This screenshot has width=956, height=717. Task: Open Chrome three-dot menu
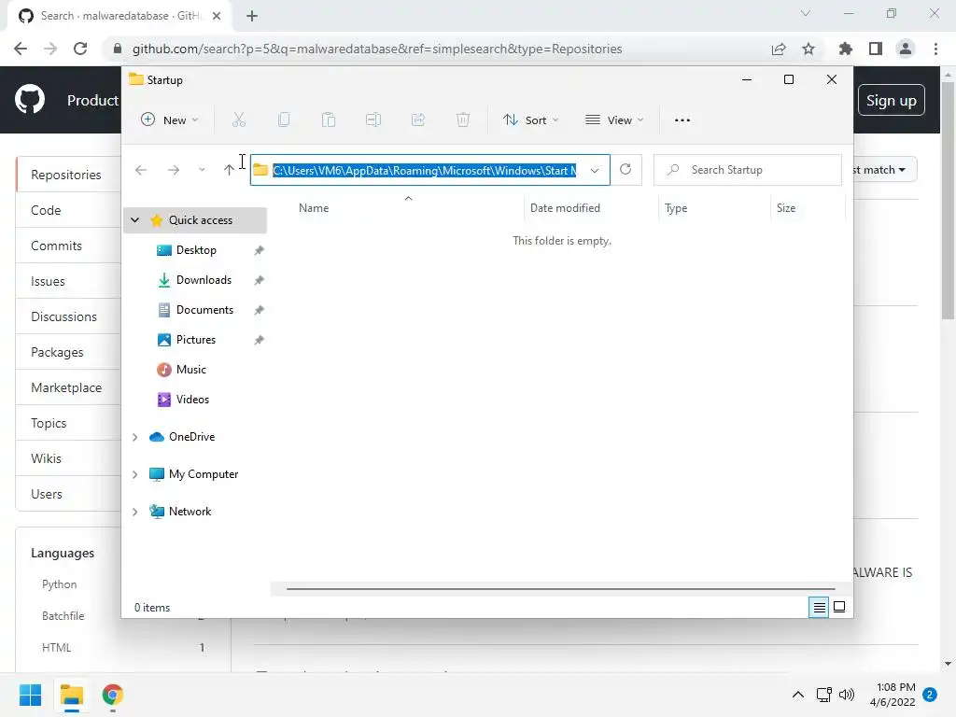coord(935,49)
